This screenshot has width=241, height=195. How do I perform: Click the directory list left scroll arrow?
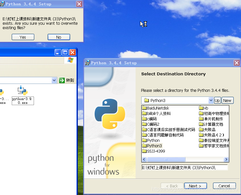[144, 159]
